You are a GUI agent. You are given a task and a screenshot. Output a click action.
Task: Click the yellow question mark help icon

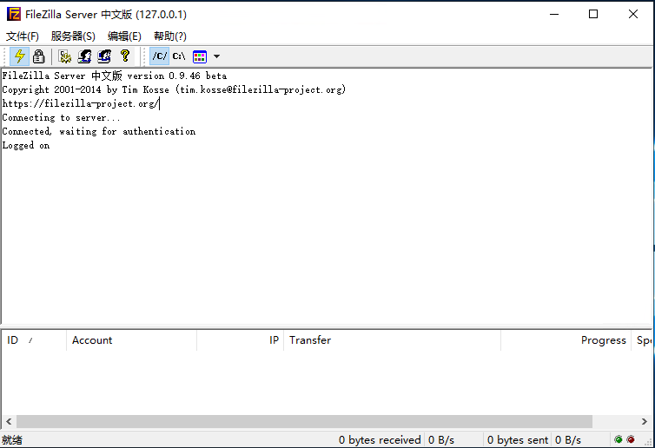point(124,56)
